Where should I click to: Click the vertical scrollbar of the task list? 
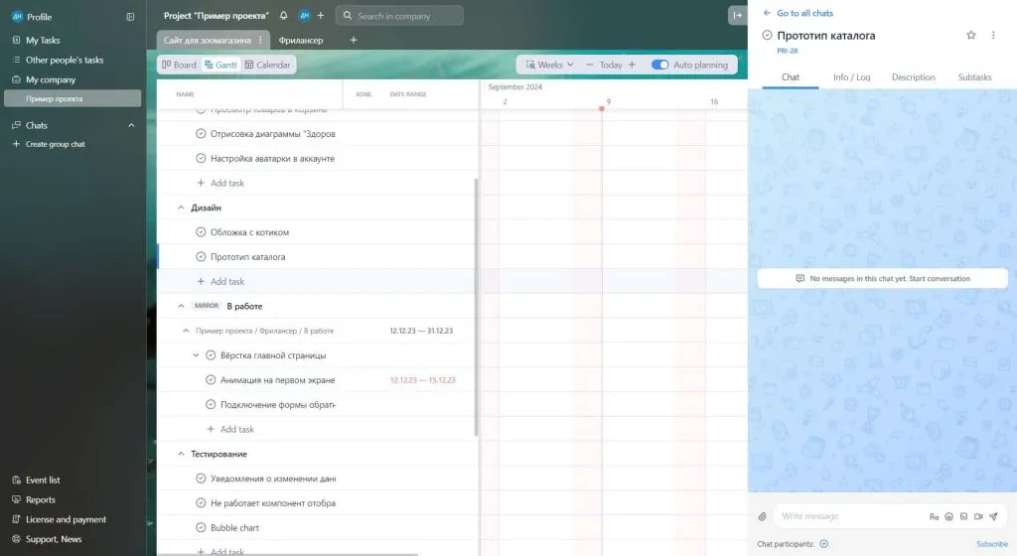point(476,307)
